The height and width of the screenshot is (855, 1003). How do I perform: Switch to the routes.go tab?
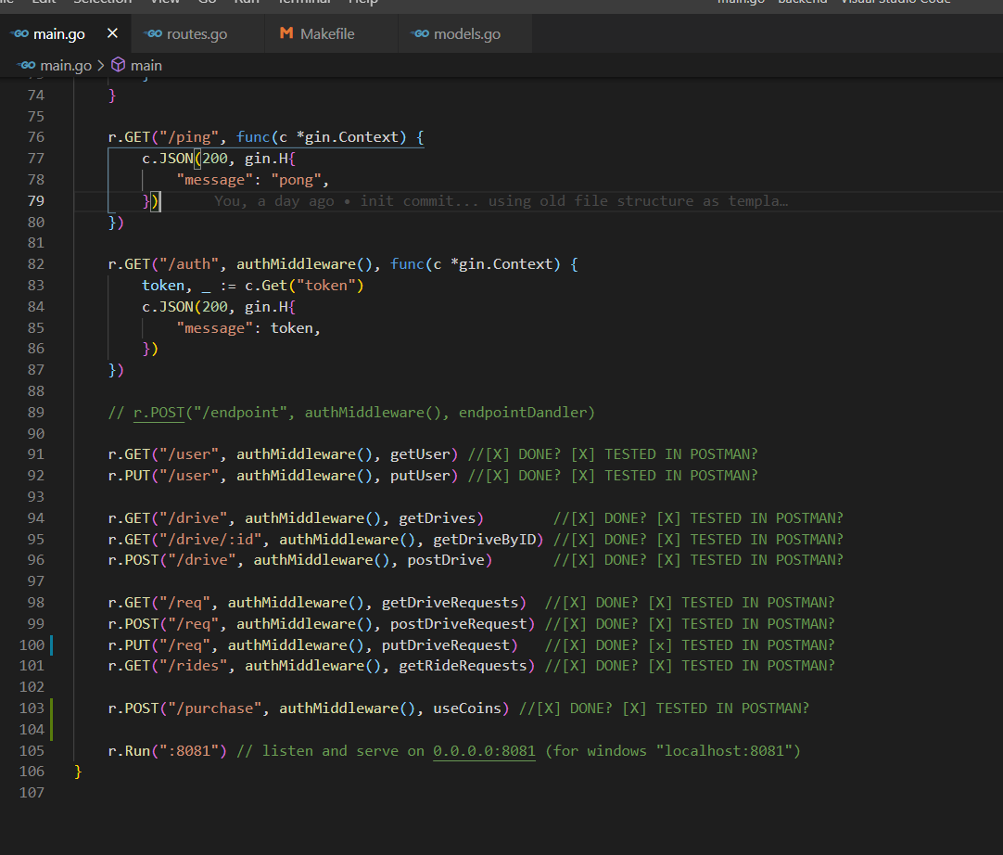(x=196, y=34)
